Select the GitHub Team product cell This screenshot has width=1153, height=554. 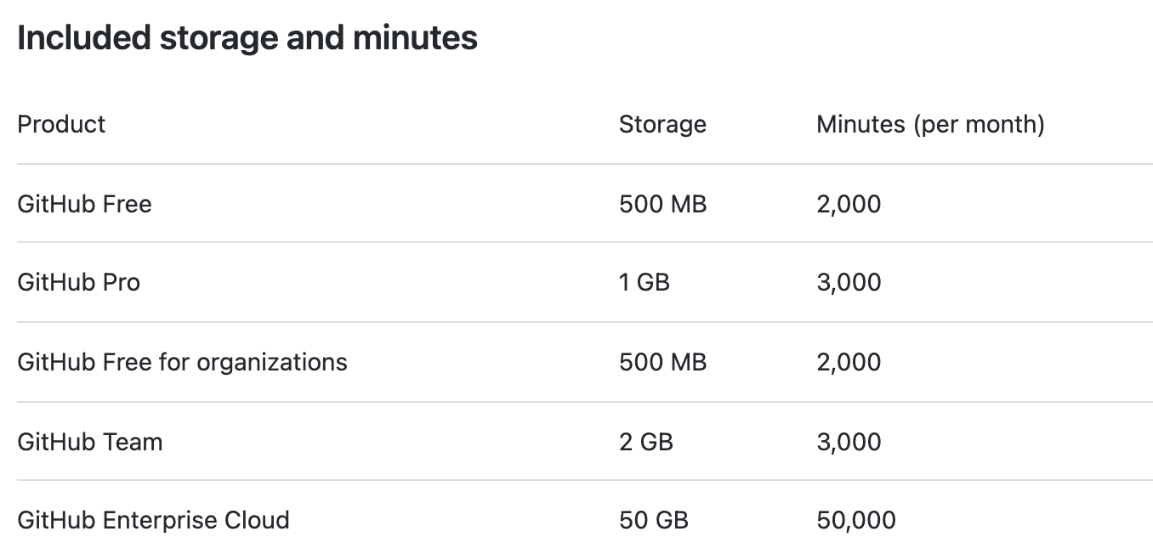coord(89,442)
